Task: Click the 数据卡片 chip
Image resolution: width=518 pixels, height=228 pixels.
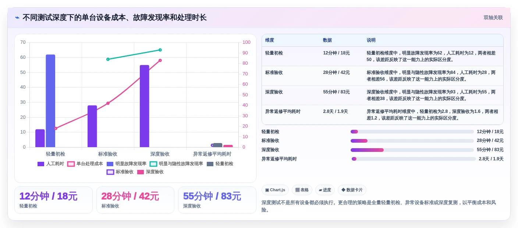Action: 352,190
